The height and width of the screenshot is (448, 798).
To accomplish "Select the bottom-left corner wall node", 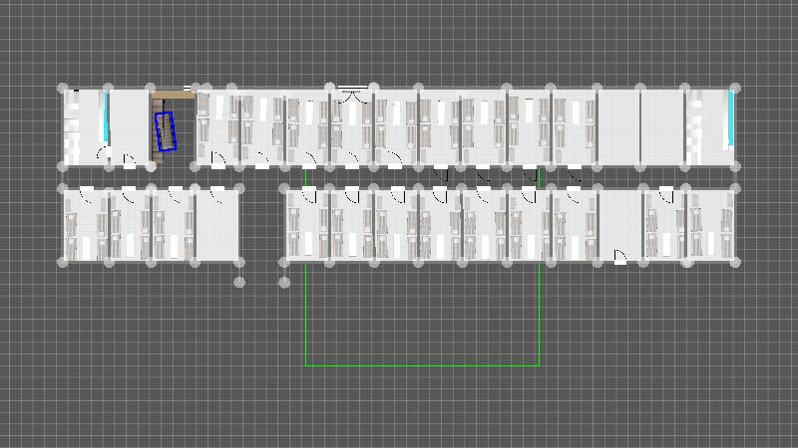I will pos(63,263).
